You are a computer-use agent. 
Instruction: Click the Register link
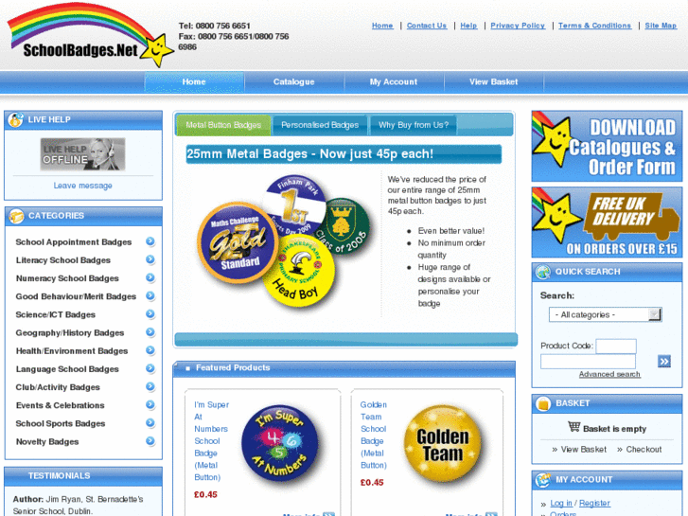[594, 503]
